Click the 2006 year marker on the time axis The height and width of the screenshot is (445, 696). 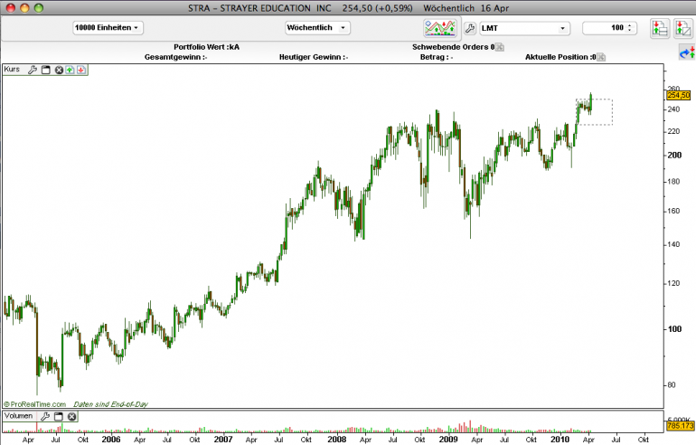click(111, 440)
